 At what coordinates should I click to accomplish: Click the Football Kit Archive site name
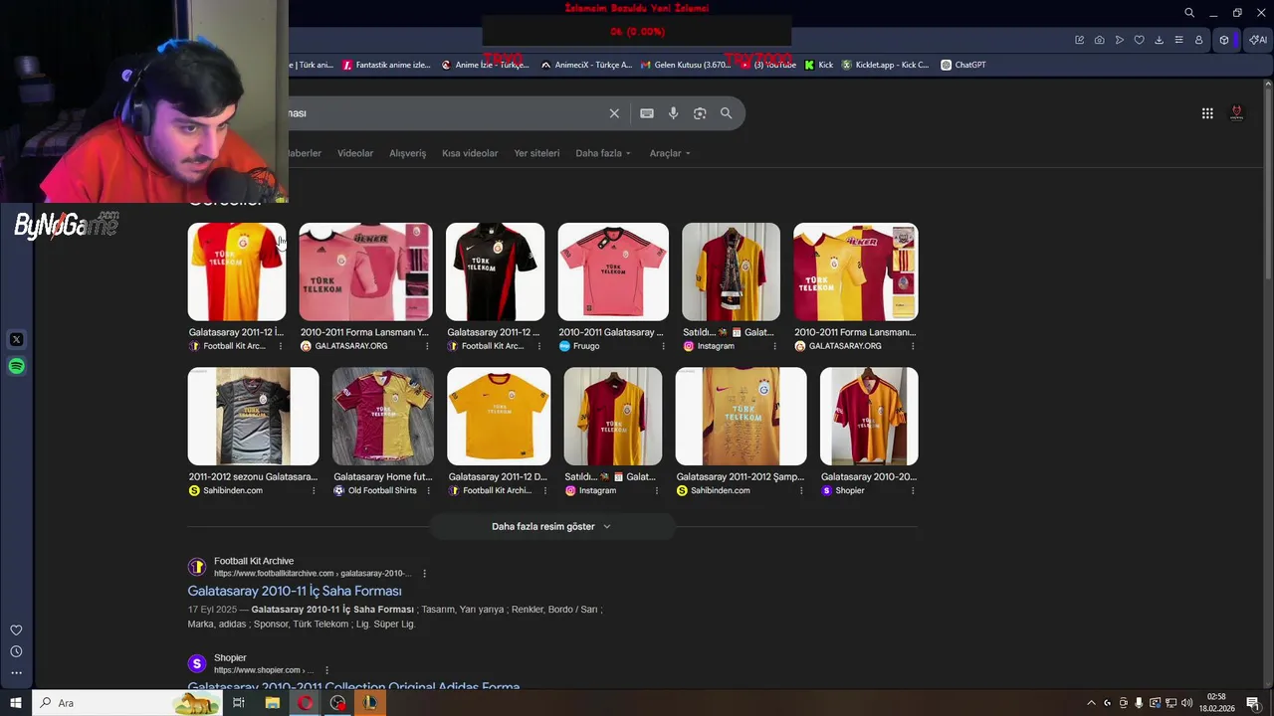point(254,561)
